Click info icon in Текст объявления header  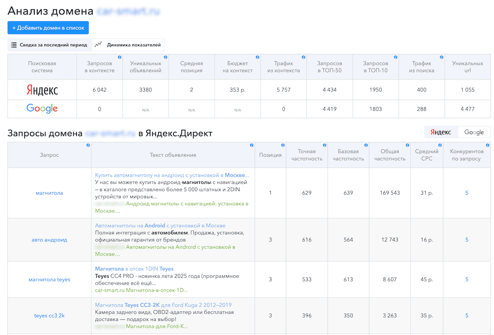(252, 145)
